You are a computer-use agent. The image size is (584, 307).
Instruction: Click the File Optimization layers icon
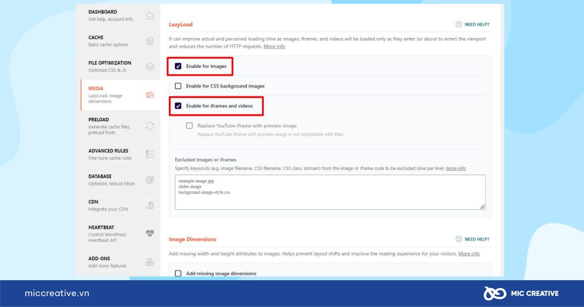click(150, 67)
